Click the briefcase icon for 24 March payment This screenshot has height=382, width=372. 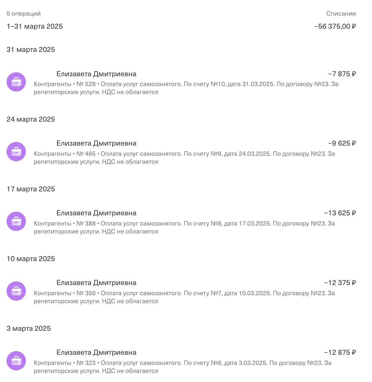(16, 151)
